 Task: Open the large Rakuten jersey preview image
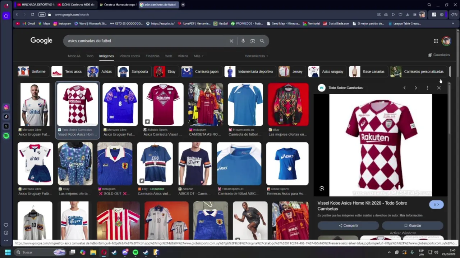tap(381, 145)
